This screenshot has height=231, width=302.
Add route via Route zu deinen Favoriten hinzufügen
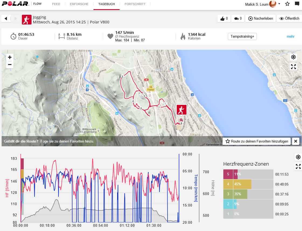(x=257, y=141)
